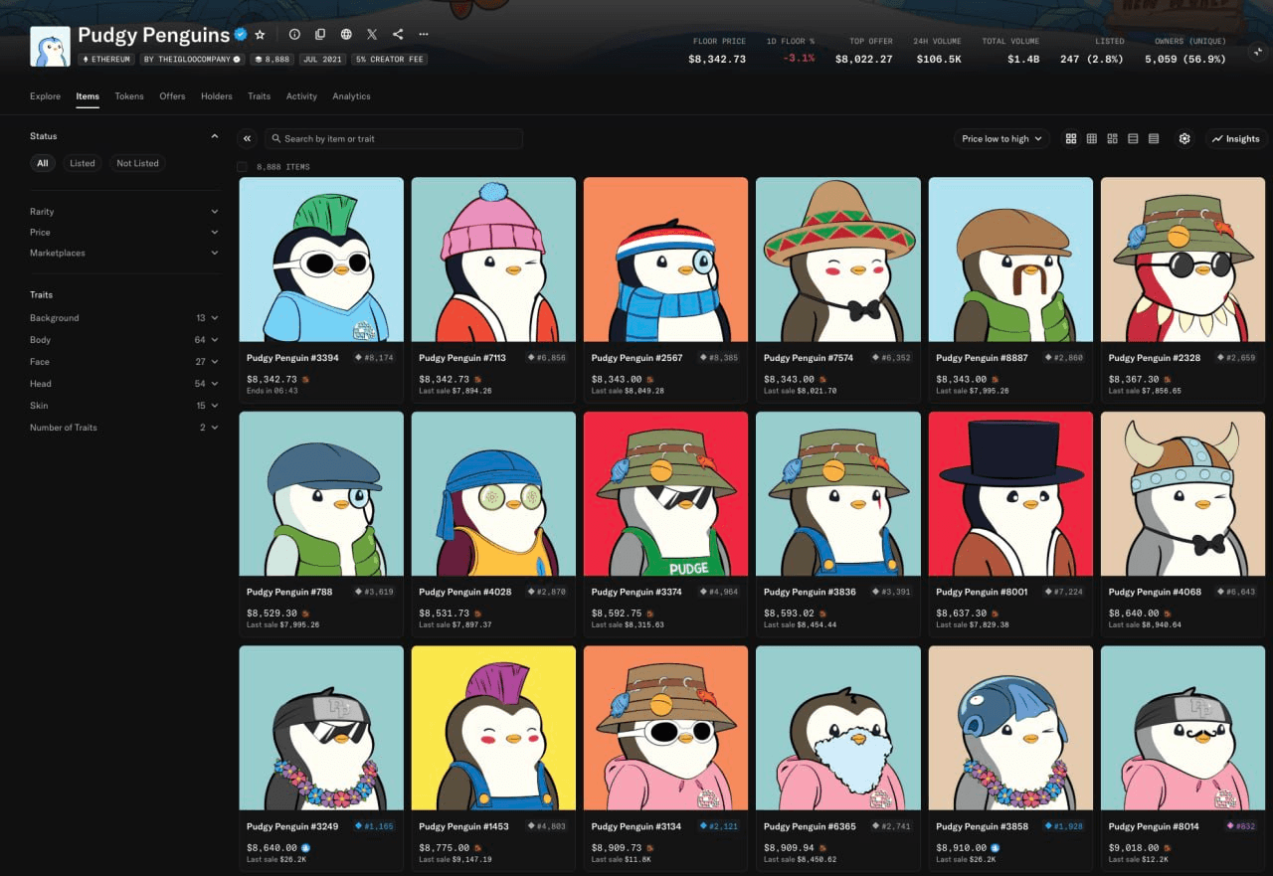Image resolution: width=1273 pixels, height=876 pixels.
Task: Open the Price low to high sort dropdown
Action: click(x=1002, y=139)
